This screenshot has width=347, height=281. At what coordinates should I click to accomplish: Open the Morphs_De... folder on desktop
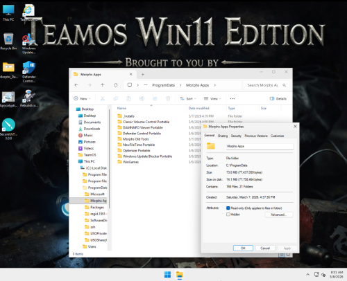click(8, 70)
